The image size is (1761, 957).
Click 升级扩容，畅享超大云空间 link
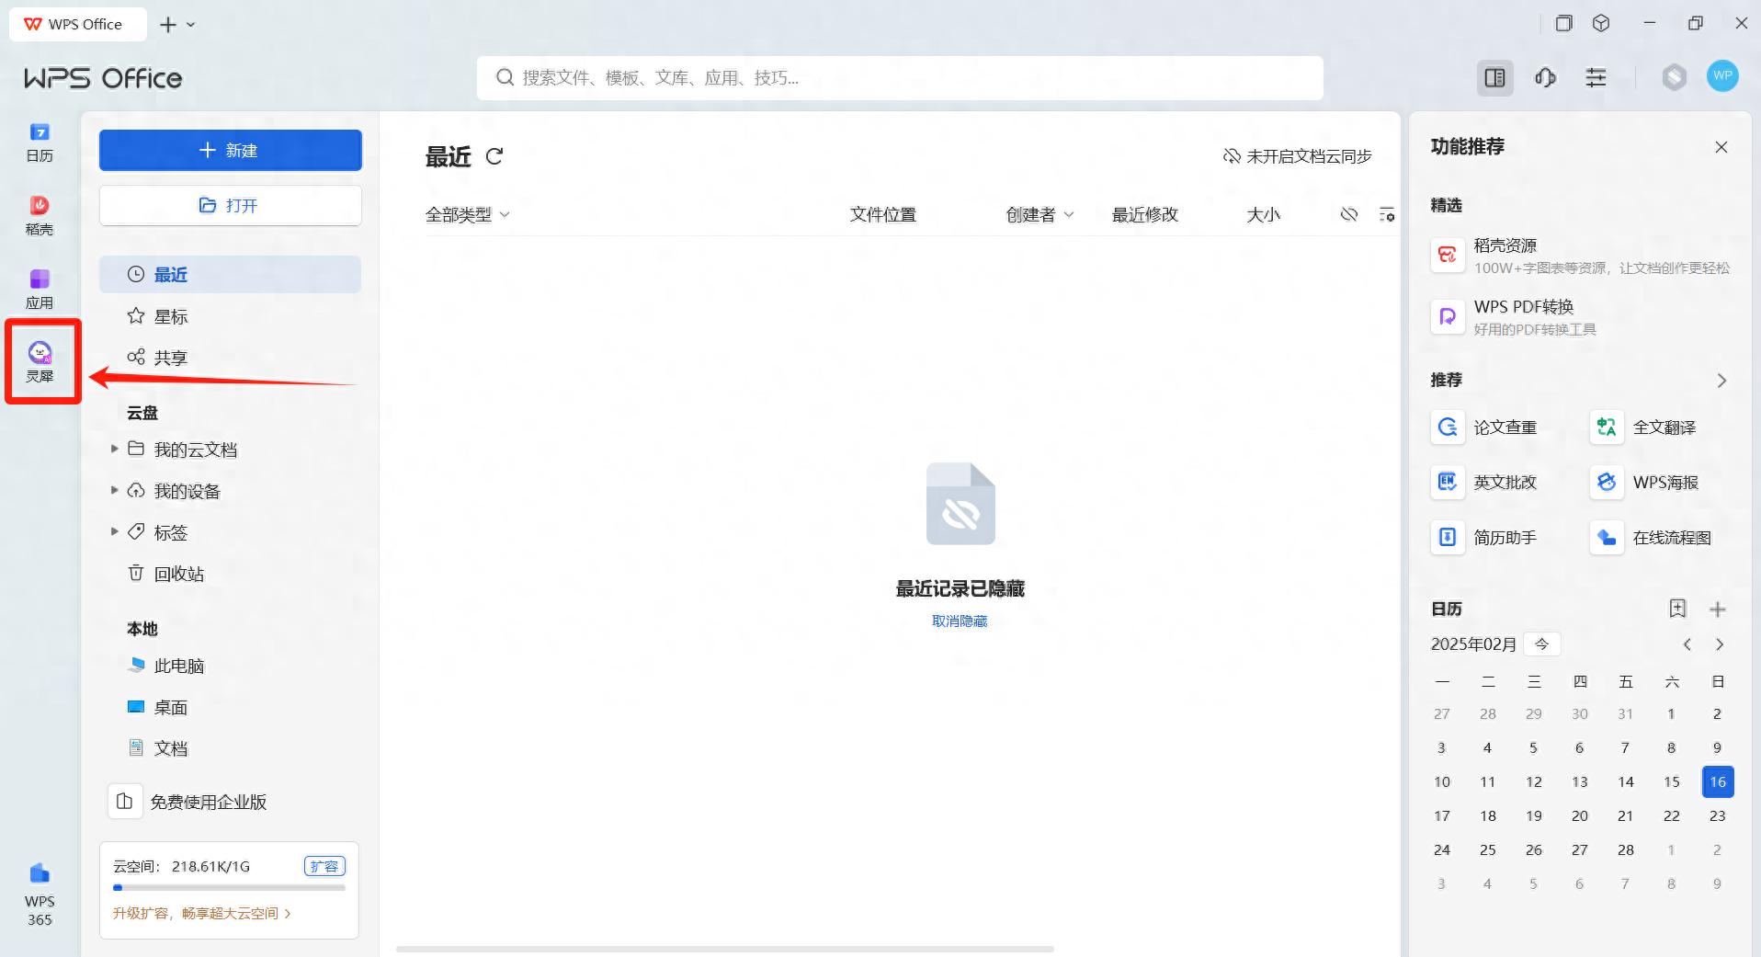(201, 913)
